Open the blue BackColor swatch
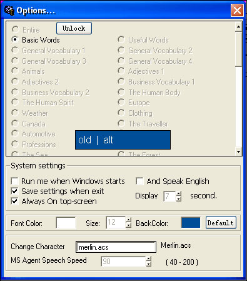The height and width of the screenshot is (281, 247). (191, 223)
